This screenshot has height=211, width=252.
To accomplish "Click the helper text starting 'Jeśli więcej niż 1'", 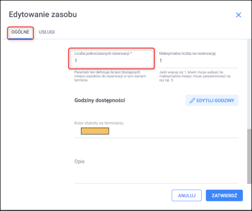I will pyautogui.click(x=195, y=76).
